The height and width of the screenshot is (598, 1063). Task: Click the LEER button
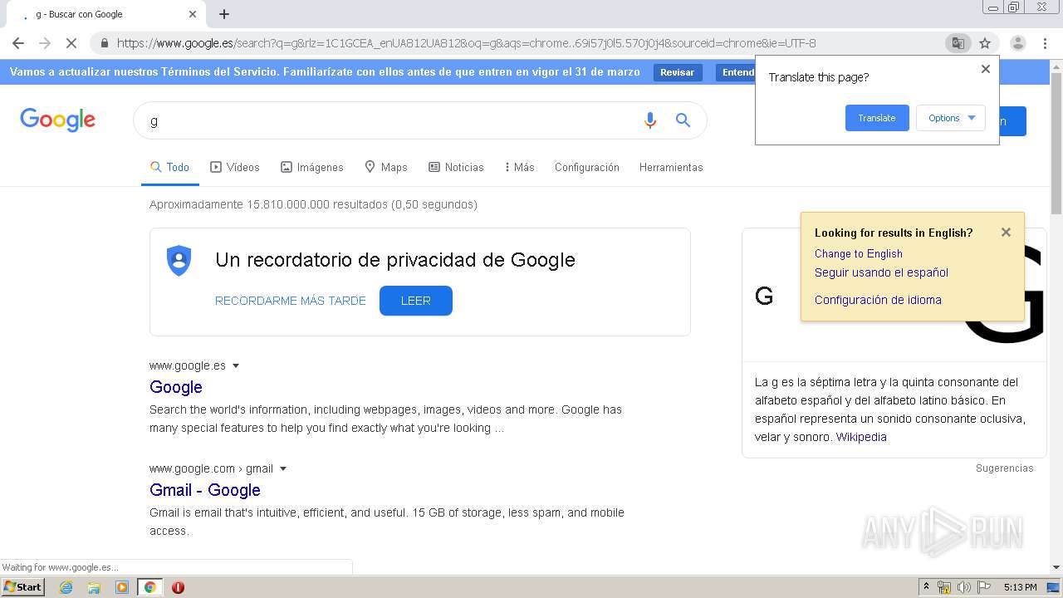click(x=416, y=301)
